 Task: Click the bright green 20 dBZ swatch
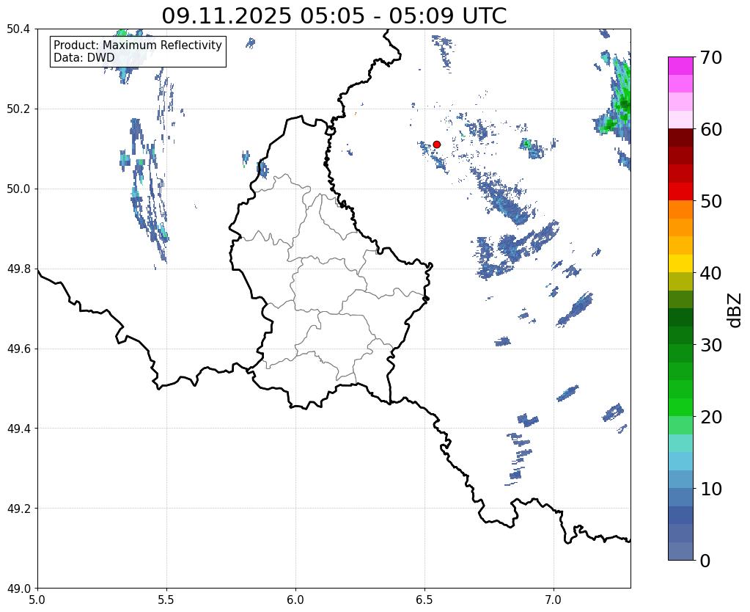[680, 407]
